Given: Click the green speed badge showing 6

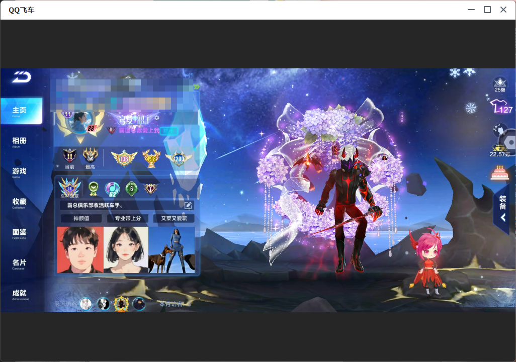Looking at the screenshot, I should (x=132, y=189).
